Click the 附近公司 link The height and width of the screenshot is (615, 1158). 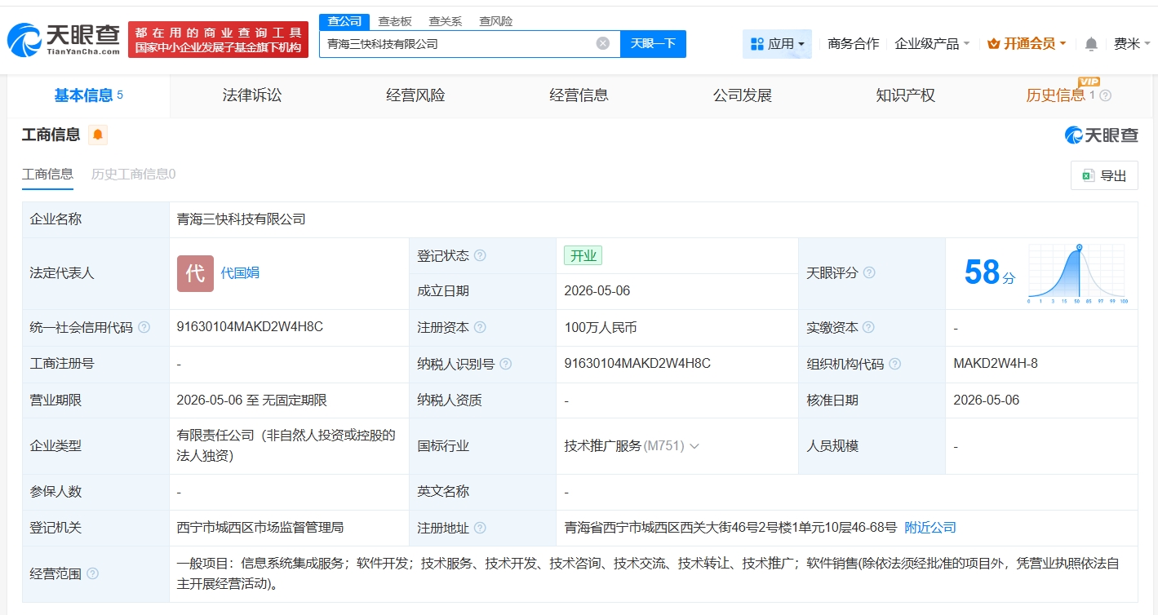pyautogui.click(x=930, y=528)
